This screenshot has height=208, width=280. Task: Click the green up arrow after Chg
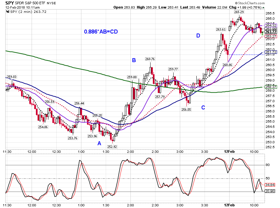point(264,8)
